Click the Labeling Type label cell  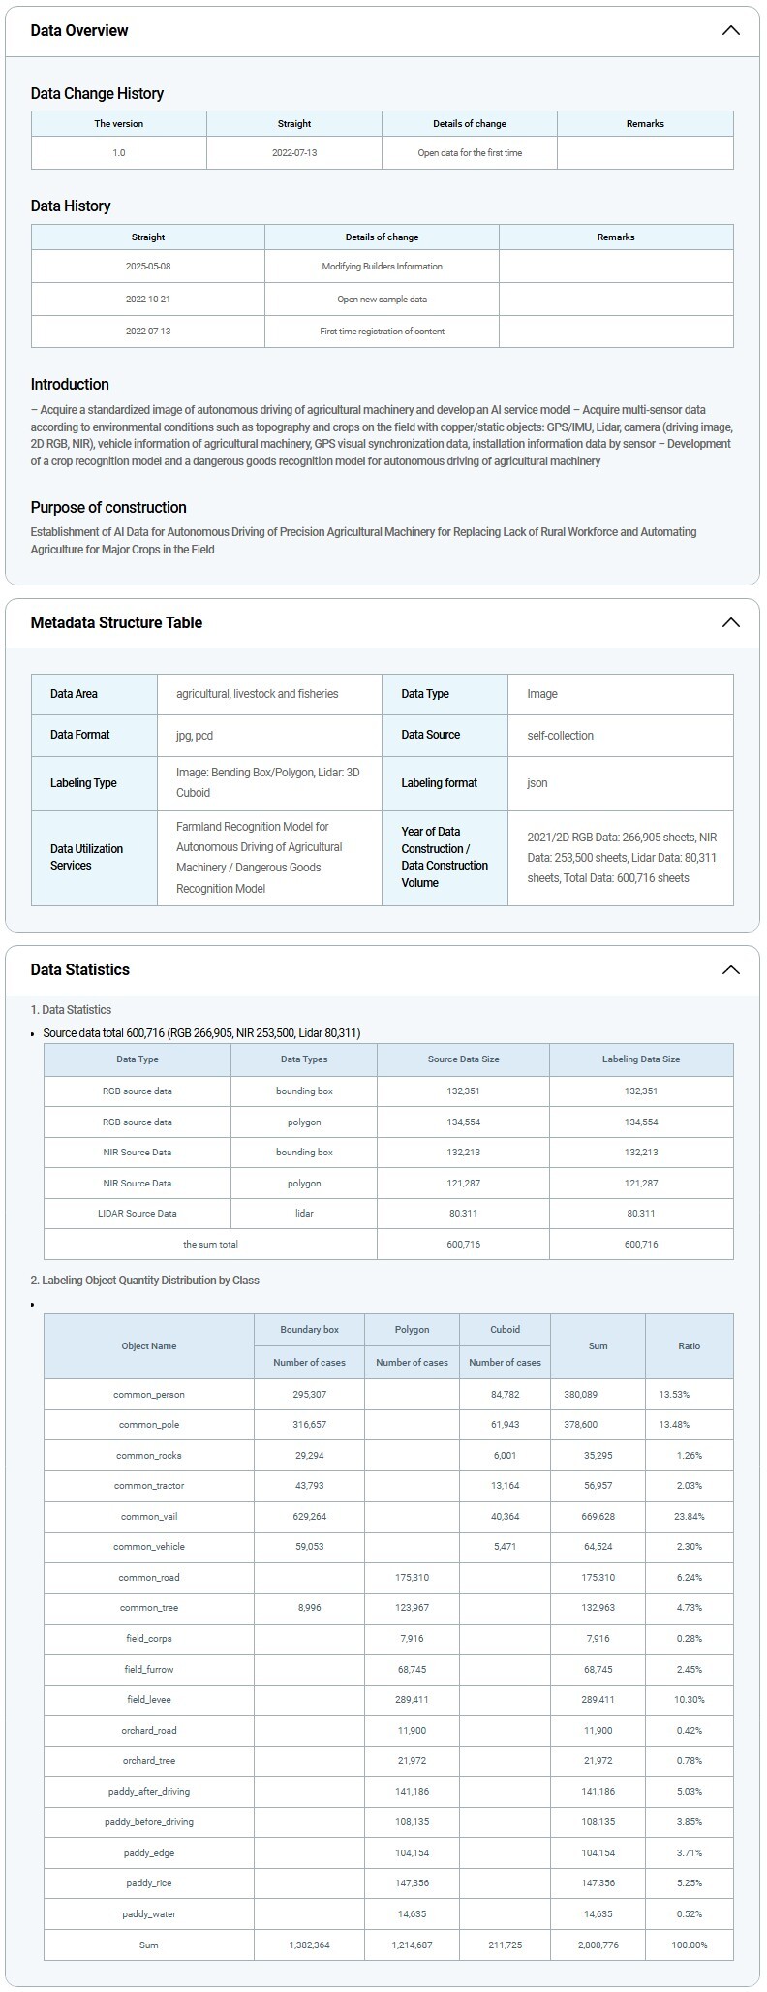(x=83, y=783)
